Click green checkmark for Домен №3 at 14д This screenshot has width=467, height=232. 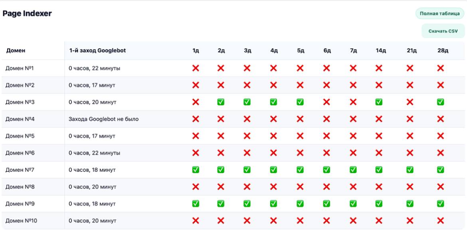pyautogui.click(x=379, y=102)
